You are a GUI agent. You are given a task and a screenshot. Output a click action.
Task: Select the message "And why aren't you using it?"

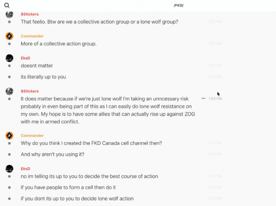click(52, 154)
